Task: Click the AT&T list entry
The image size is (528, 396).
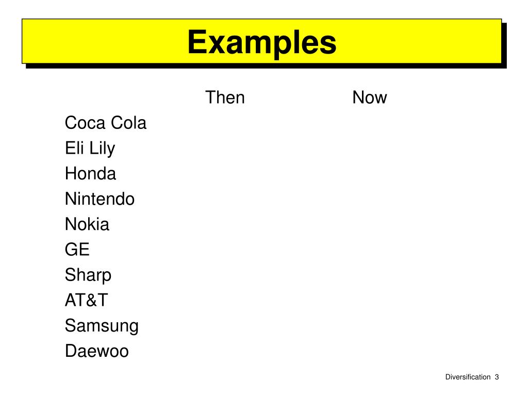Action: point(86,300)
